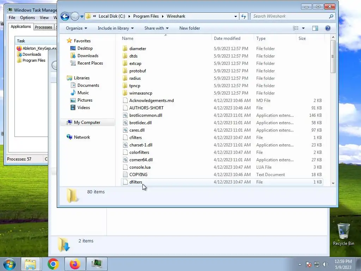
Task: Click the Forward navigation arrow in Explorer
Action: point(75,16)
